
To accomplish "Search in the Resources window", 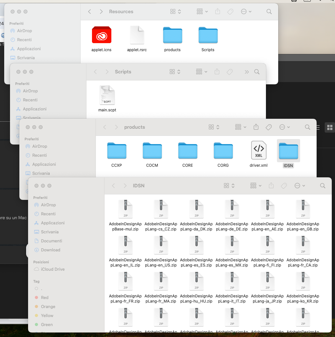I will coord(269,12).
